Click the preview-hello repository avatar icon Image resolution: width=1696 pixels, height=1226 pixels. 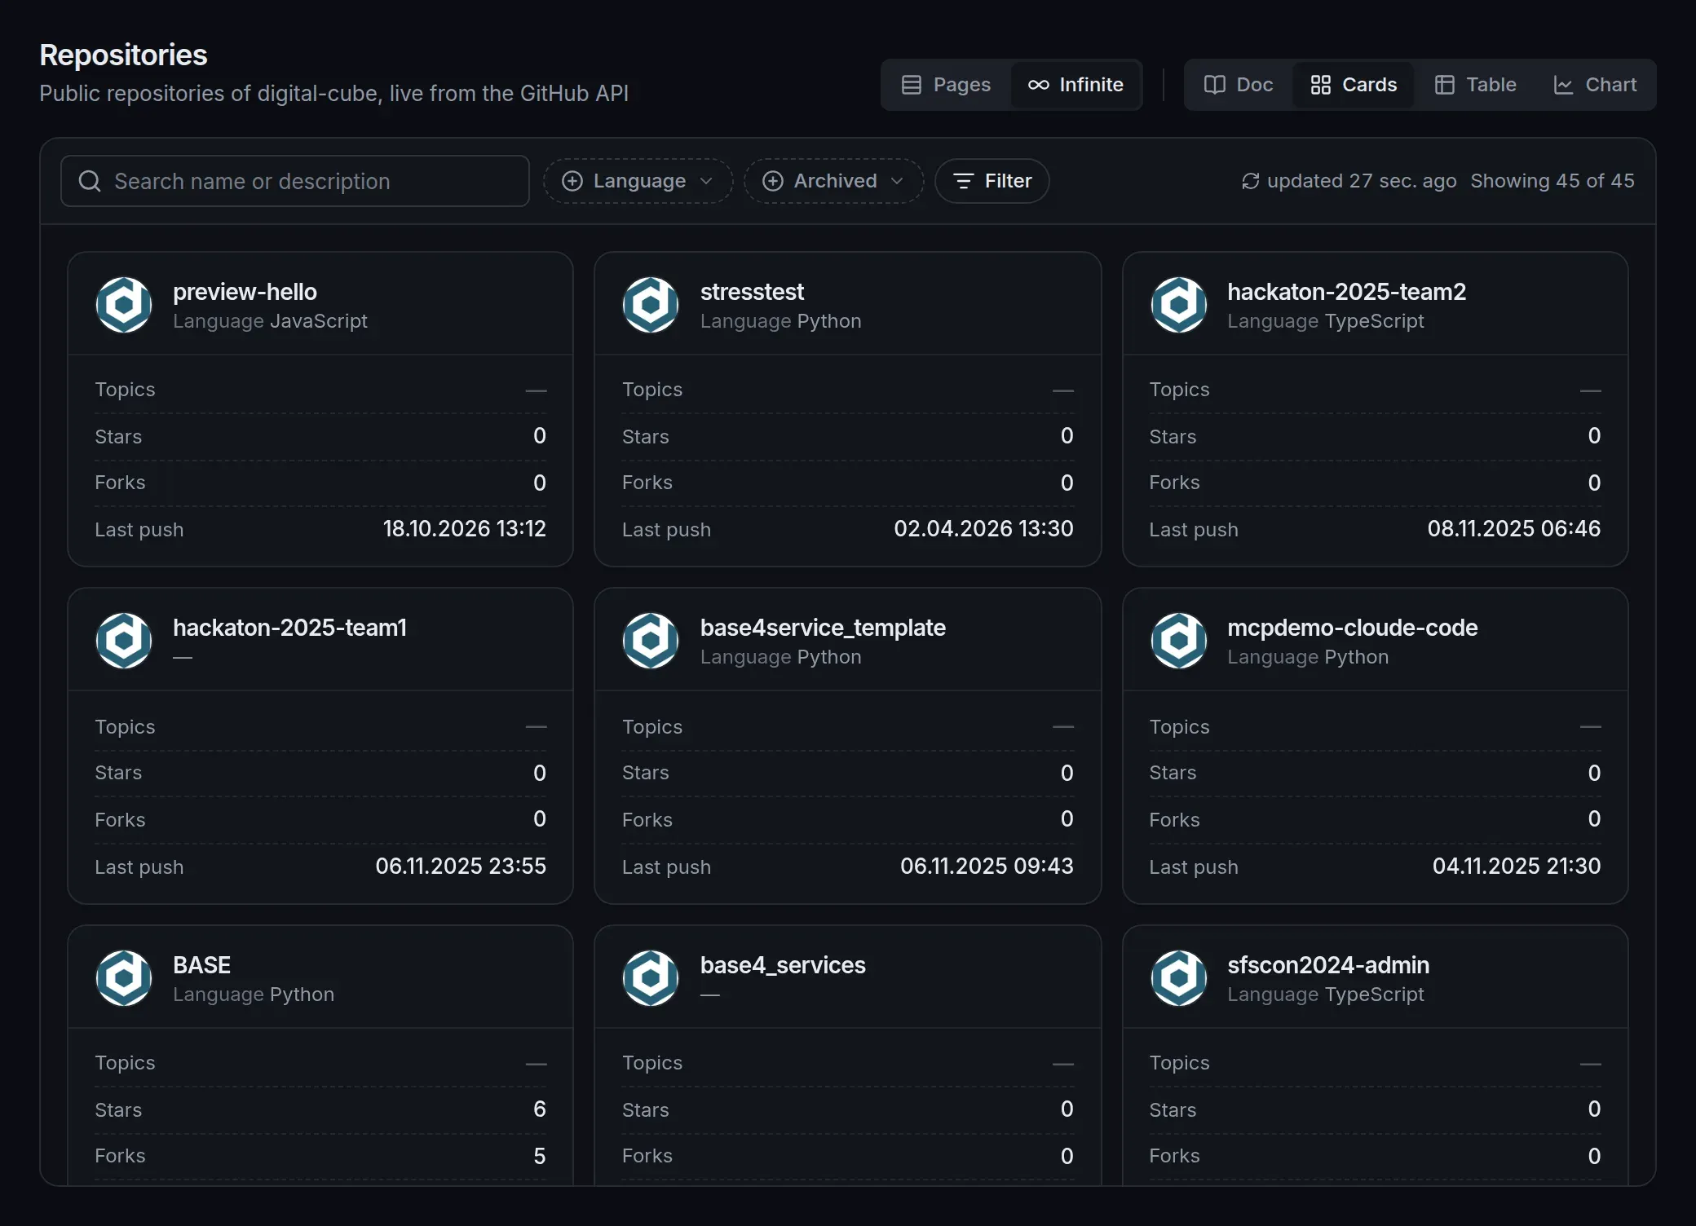coord(124,305)
